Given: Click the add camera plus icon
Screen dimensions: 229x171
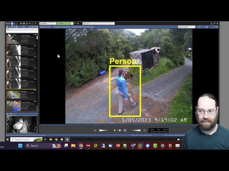Looking at the screenshot, I should pos(30,24).
